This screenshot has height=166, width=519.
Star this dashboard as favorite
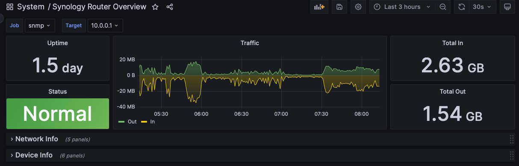155,7
